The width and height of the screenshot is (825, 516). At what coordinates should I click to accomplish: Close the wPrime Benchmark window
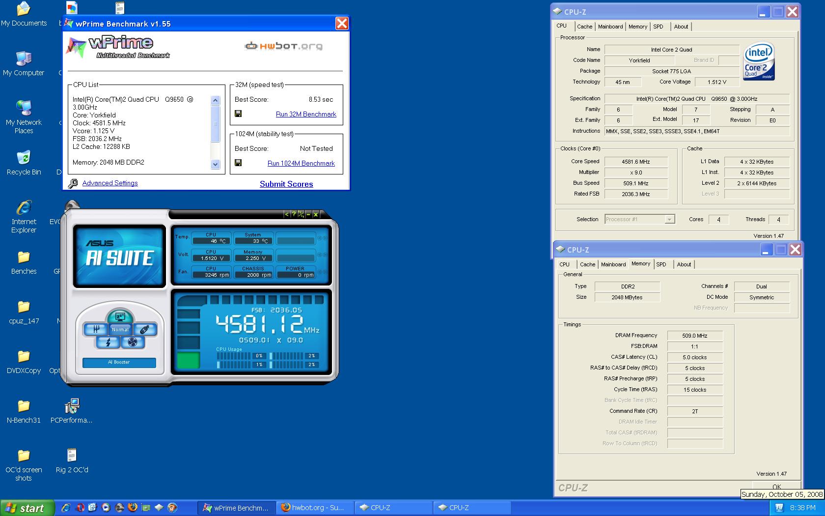tap(342, 23)
